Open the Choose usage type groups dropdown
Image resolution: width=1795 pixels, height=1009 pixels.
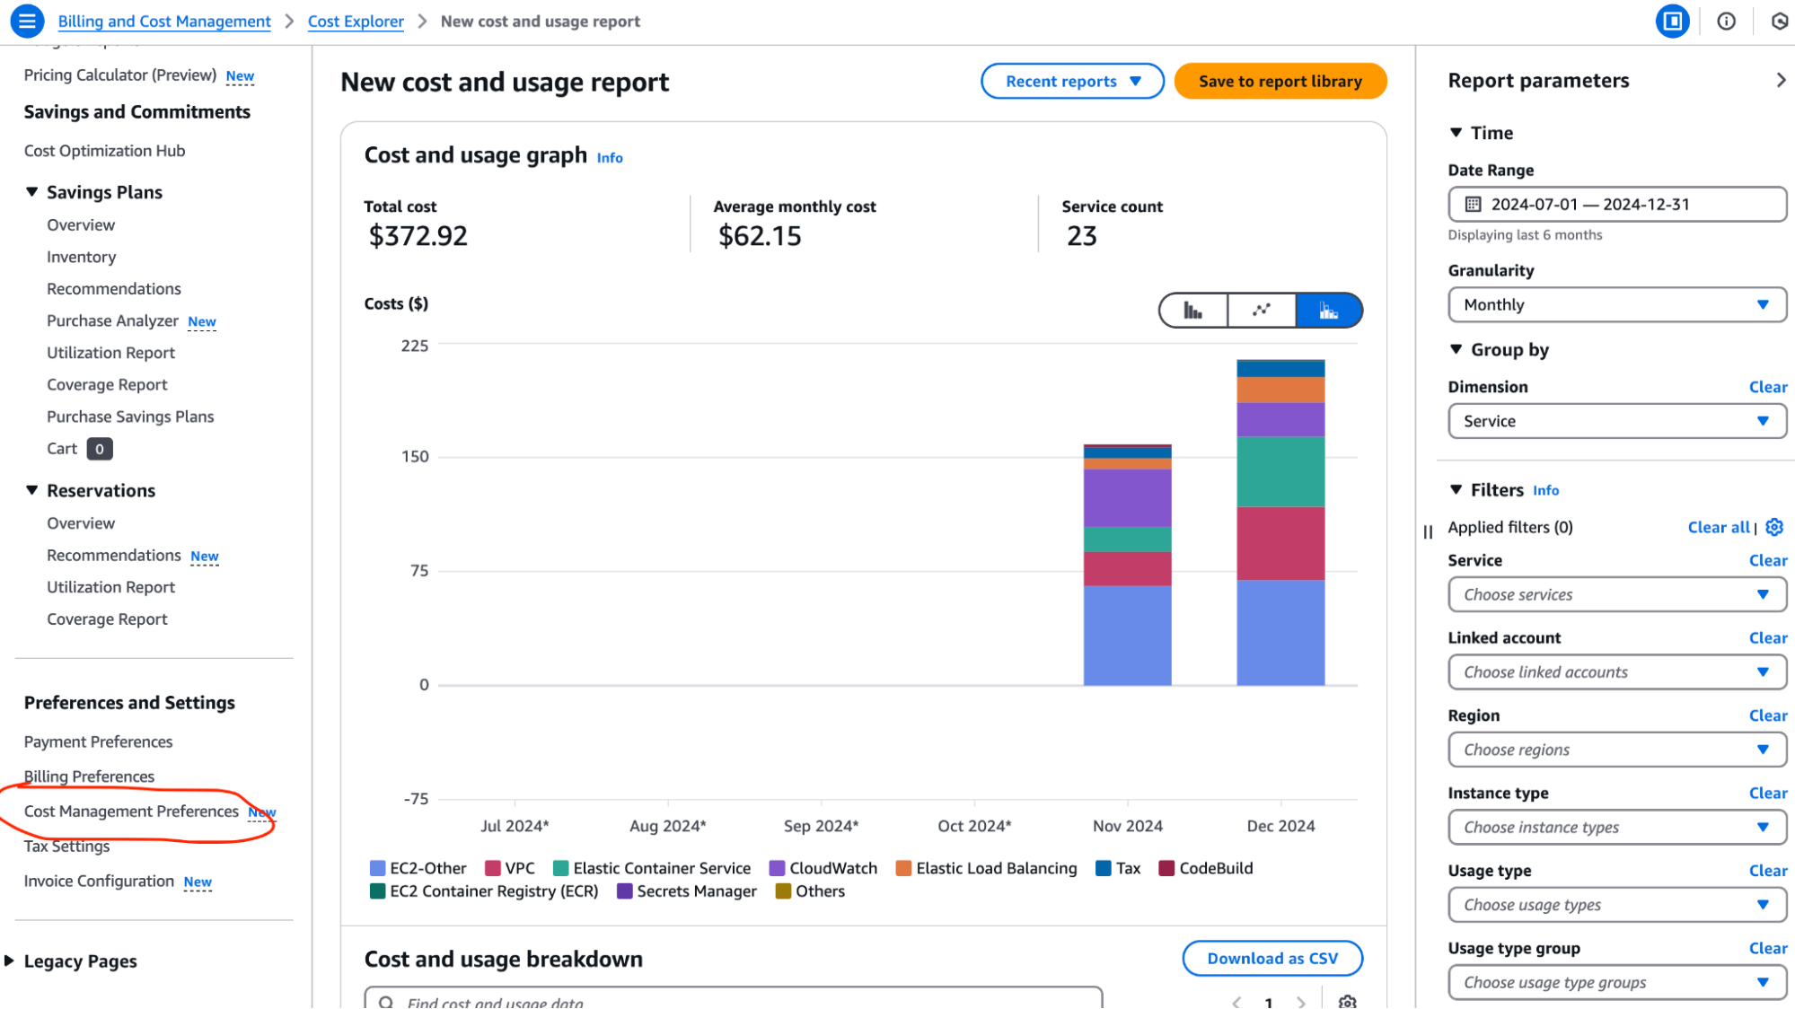click(1616, 982)
